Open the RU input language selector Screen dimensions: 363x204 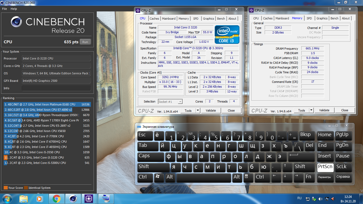[x=299, y=198]
